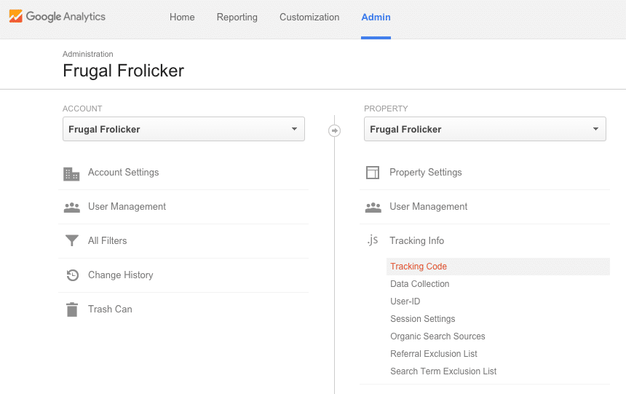Screen dimensions: 626x394
Task: Click the All Filters funnel icon
Action: coord(72,240)
